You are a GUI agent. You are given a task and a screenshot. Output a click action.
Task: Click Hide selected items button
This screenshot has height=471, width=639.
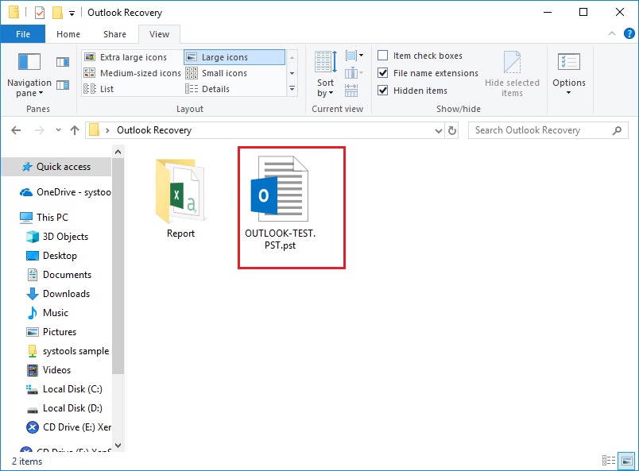click(x=512, y=74)
